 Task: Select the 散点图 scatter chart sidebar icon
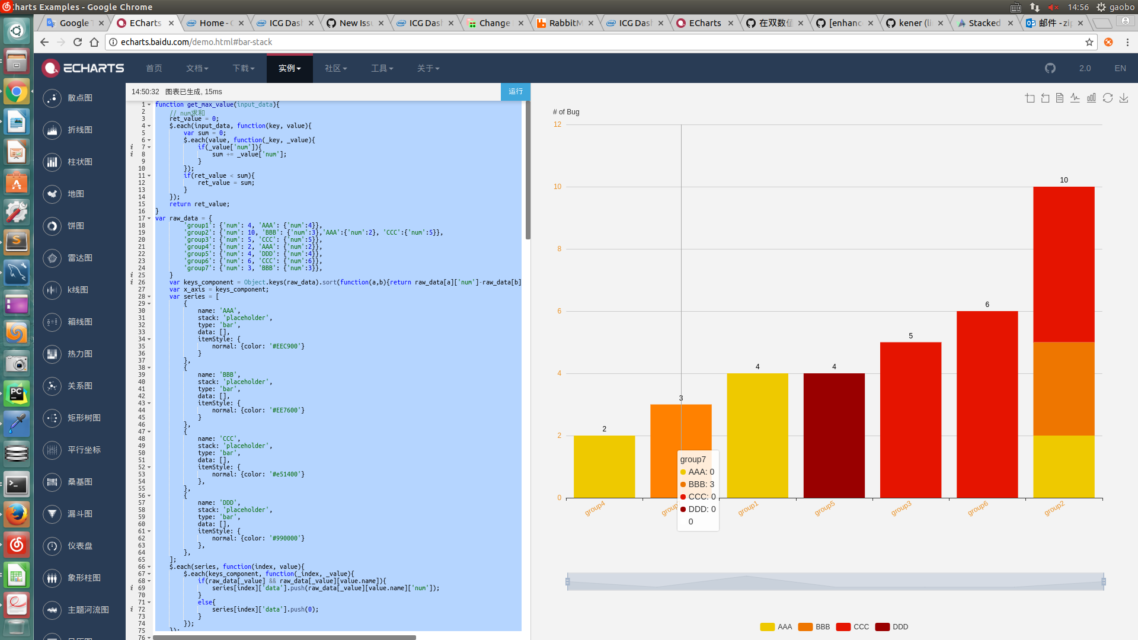pos(52,98)
